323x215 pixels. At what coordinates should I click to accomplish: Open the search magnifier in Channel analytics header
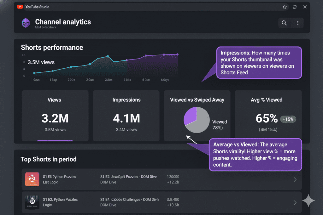[x=284, y=23]
